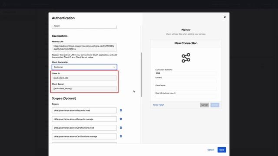This screenshot has height=156, width=278.
Task: Delete the okta.governance.accessCertifications.manage scope
Action: 121,136
